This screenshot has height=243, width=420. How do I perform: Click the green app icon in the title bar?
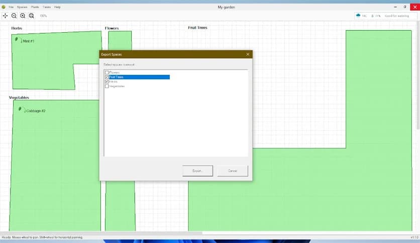coord(4,7)
